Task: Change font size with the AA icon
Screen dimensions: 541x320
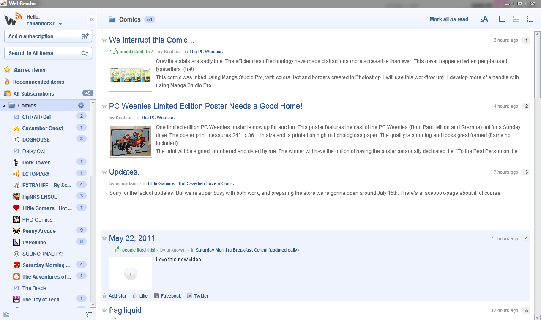Action: pyautogui.click(x=484, y=19)
